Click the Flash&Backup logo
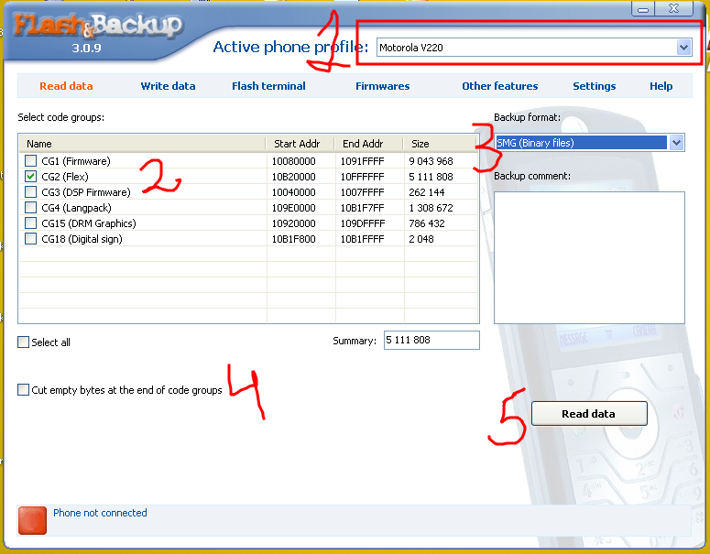The height and width of the screenshot is (554, 710). 98,25
